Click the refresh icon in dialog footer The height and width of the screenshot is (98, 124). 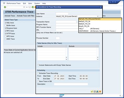point(95,92)
